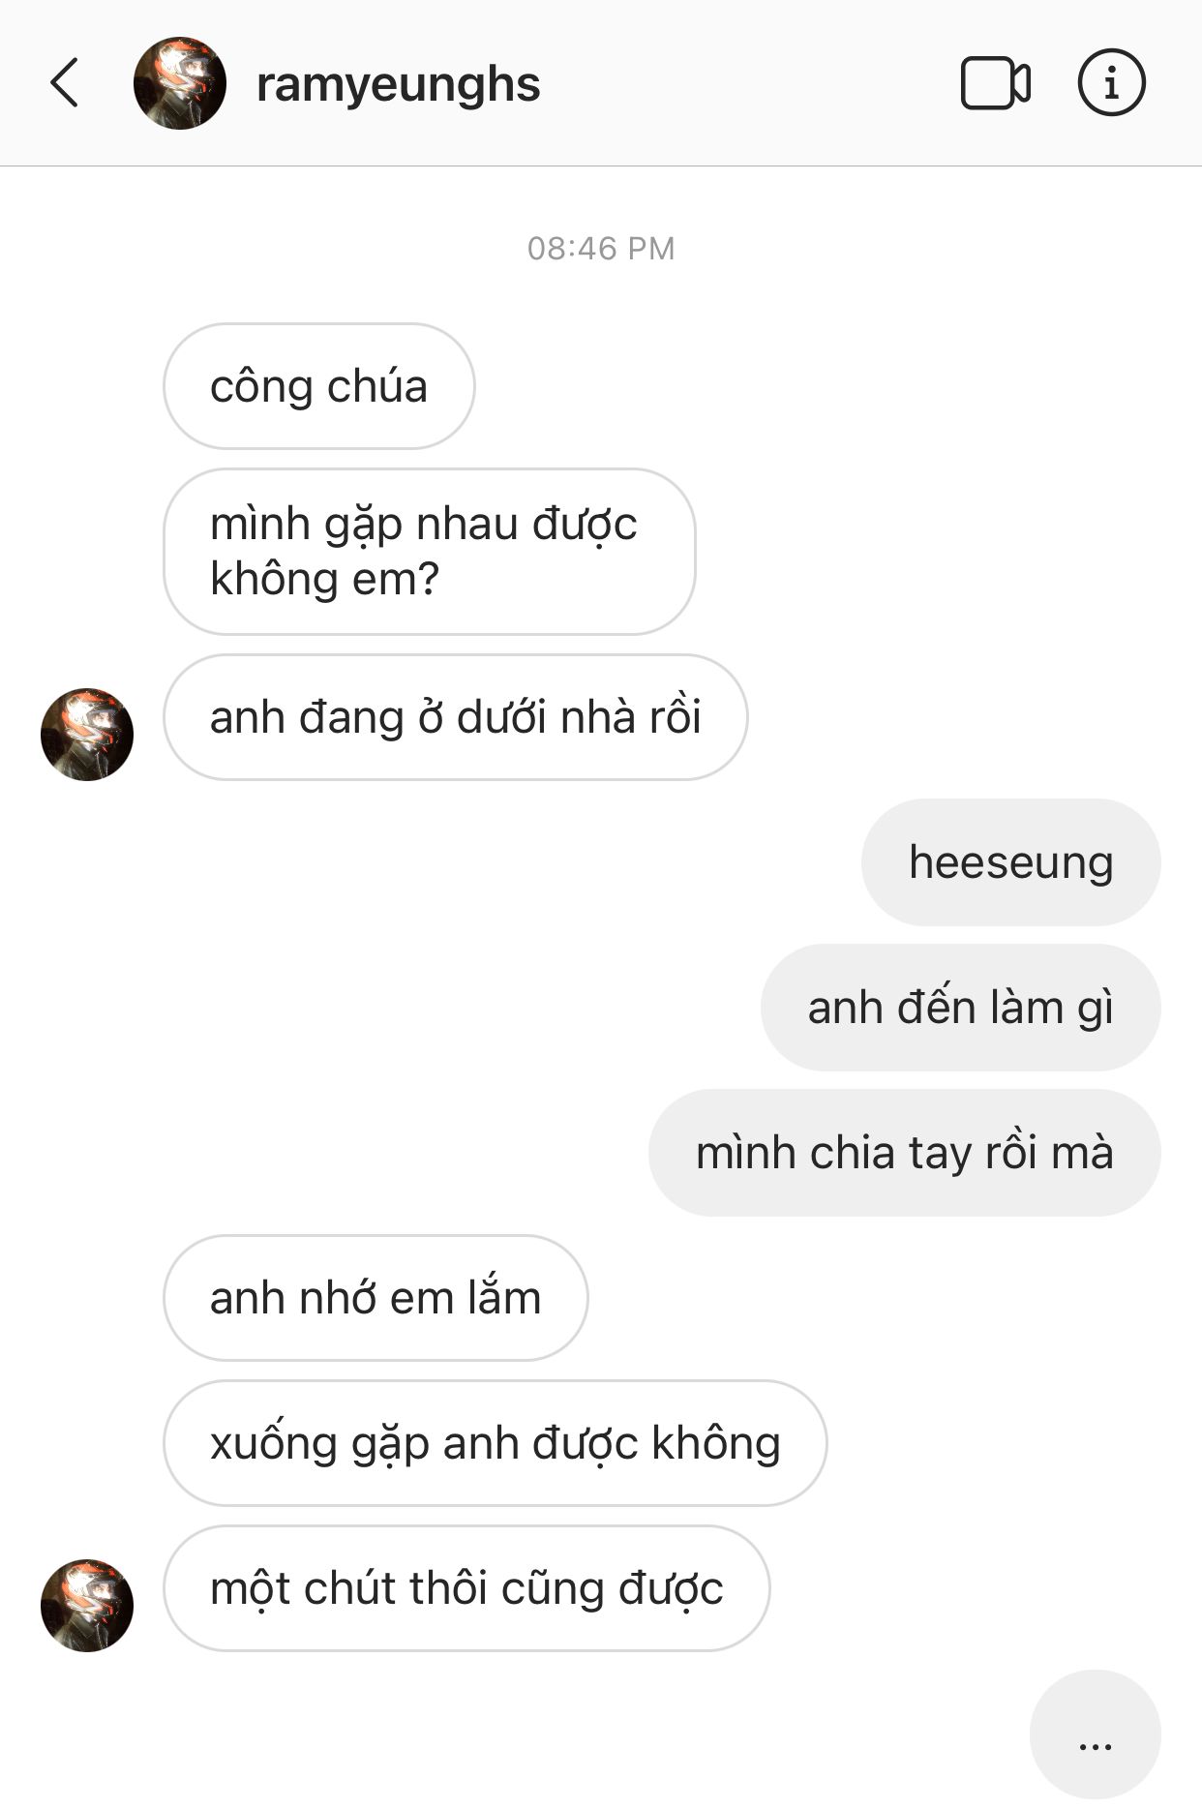Select the 'anh đến làm gì' message
Screen dimensions: 1202x1809
(x=960, y=1008)
